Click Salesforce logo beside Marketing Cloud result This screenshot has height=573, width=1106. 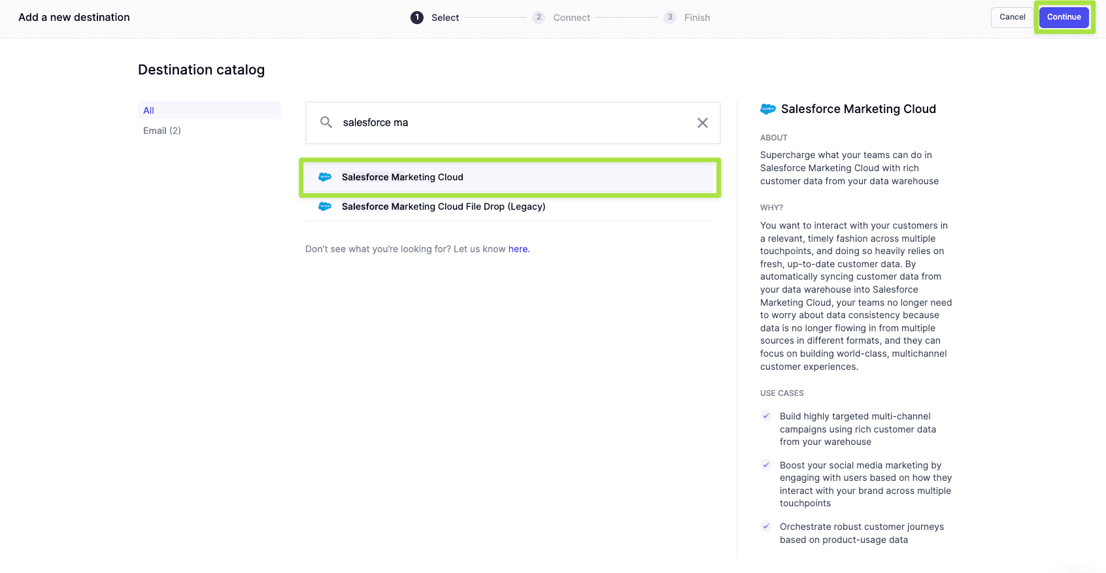[x=325, y=177]
